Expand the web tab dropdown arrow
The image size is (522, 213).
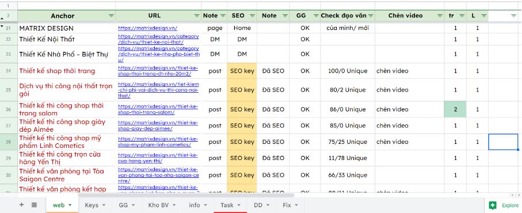[x=70, y=206]
